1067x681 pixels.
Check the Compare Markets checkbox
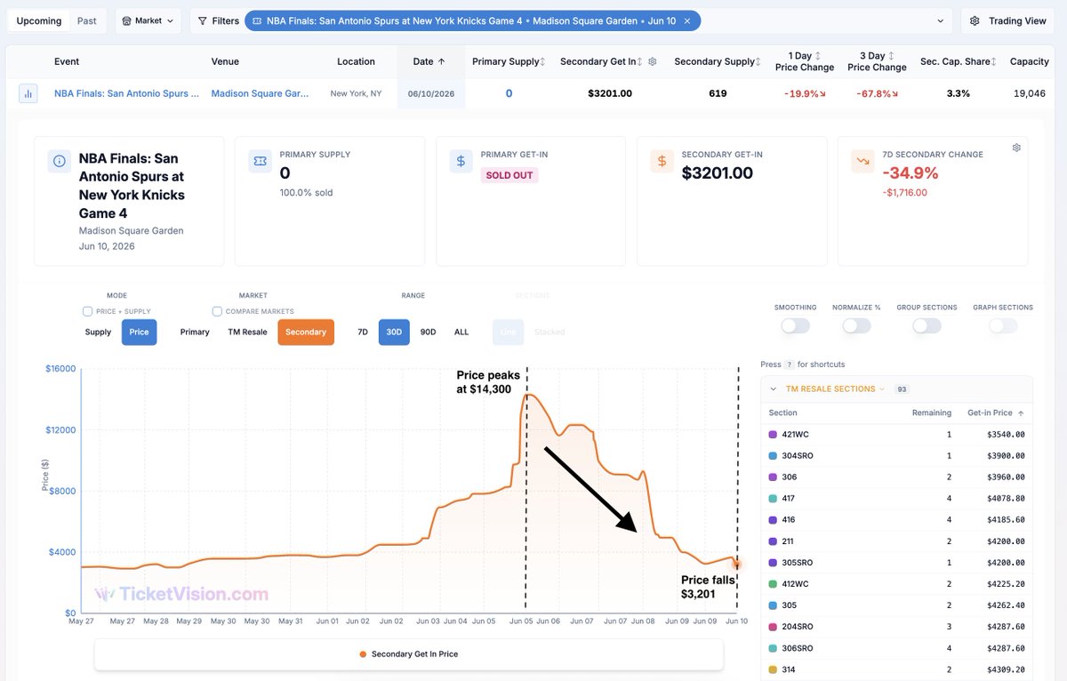pos(217,311)
